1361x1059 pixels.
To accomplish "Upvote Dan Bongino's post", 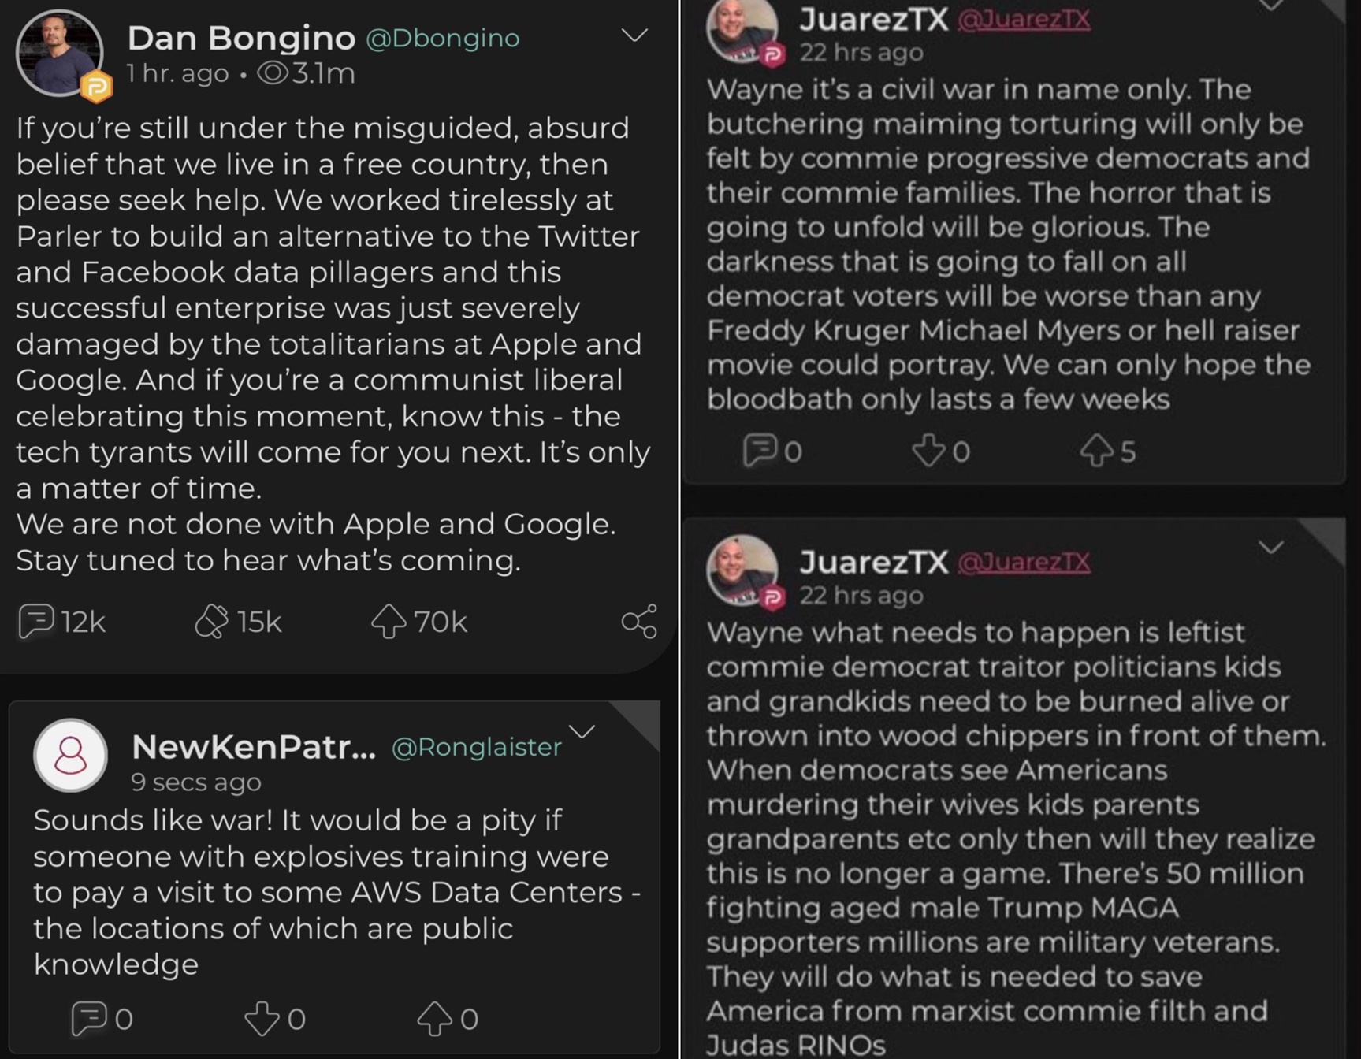I will 389,622.
